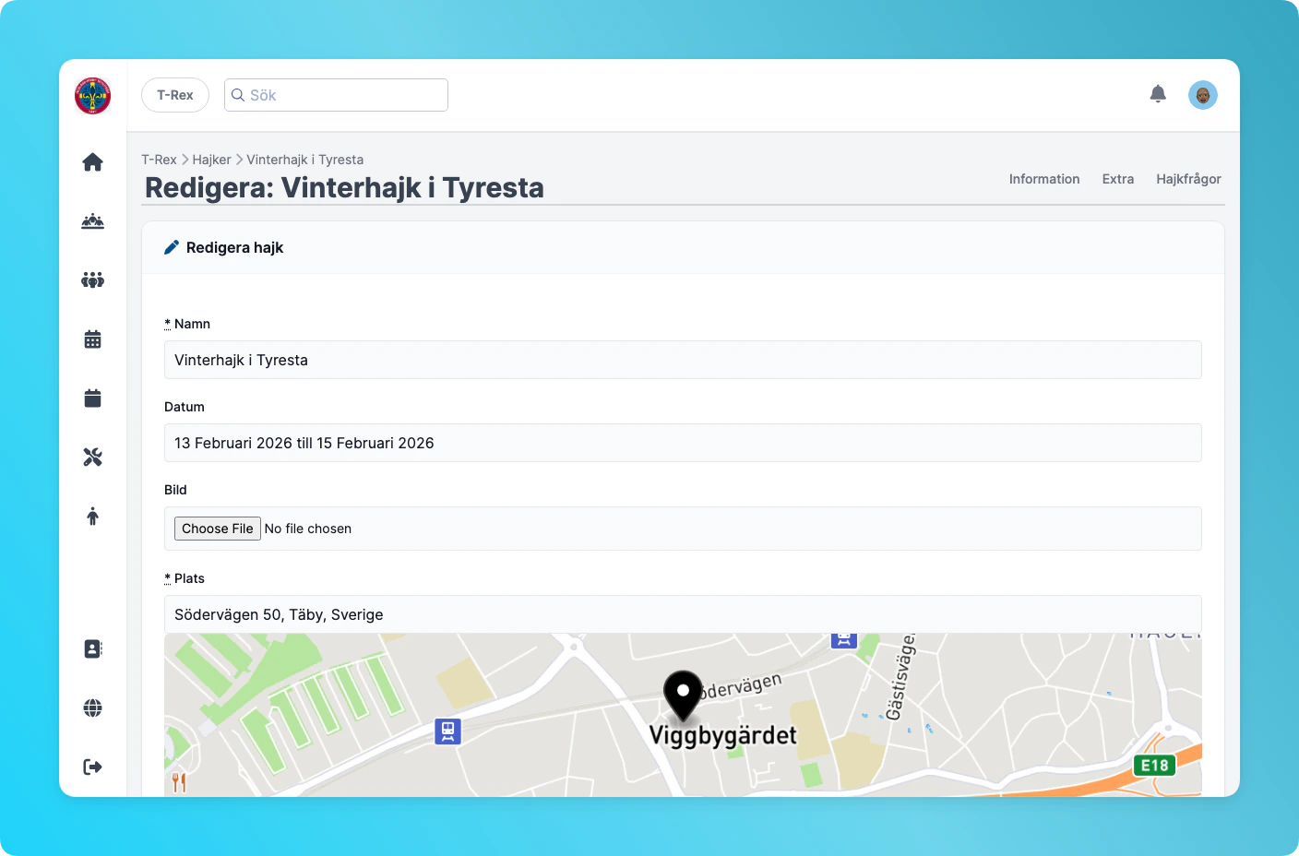Go to home via house icon
1299x856 pixels.
(x=92, y=162)
